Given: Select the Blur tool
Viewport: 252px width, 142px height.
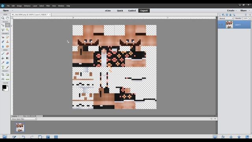Looking at the screenshot, I should (3, 47).
